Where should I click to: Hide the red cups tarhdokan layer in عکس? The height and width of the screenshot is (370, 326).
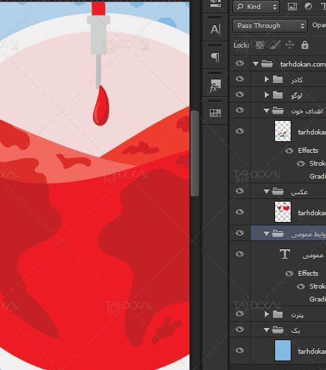coord(240,212)
